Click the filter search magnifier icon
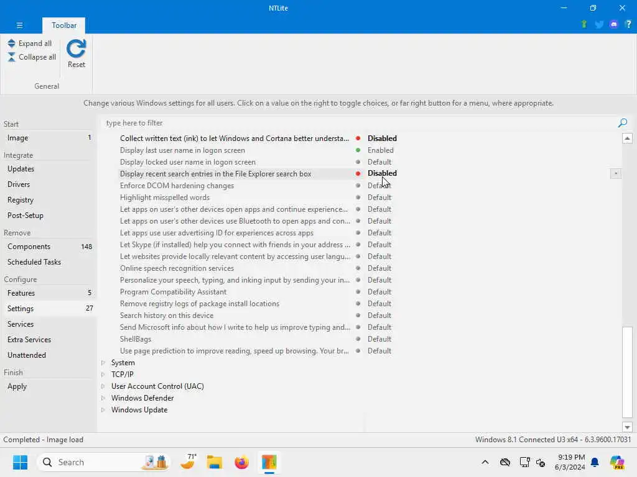 (x=622, y=123)
